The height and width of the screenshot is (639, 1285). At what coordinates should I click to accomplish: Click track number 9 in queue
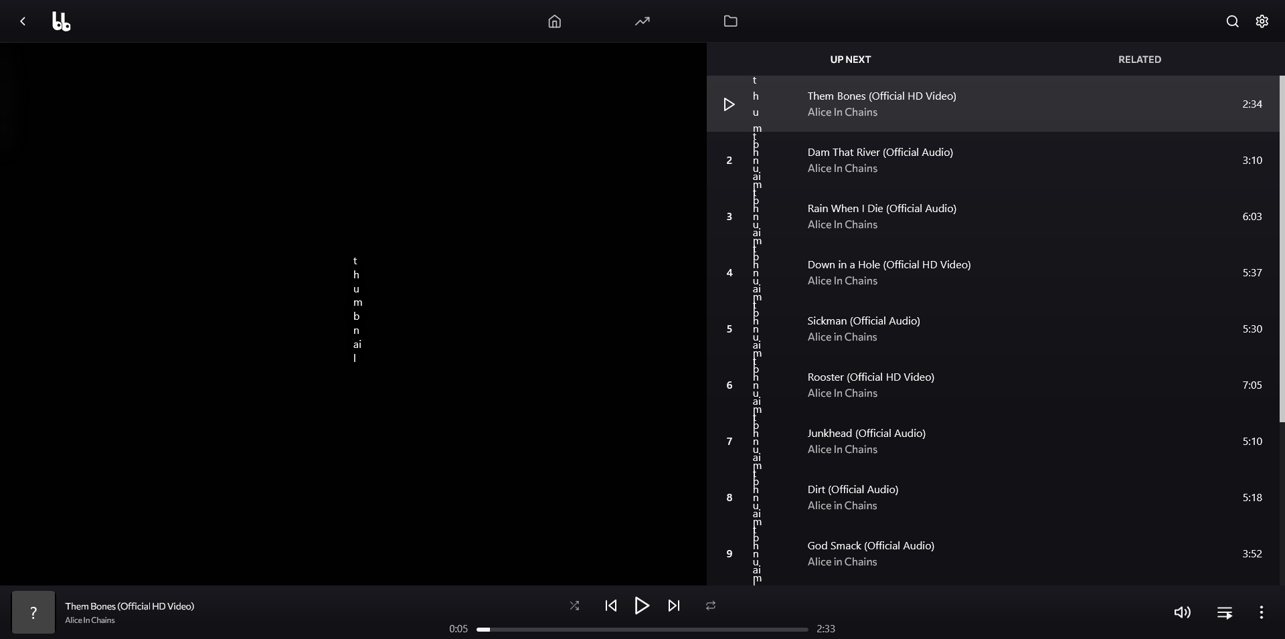[x=730, y=554]
